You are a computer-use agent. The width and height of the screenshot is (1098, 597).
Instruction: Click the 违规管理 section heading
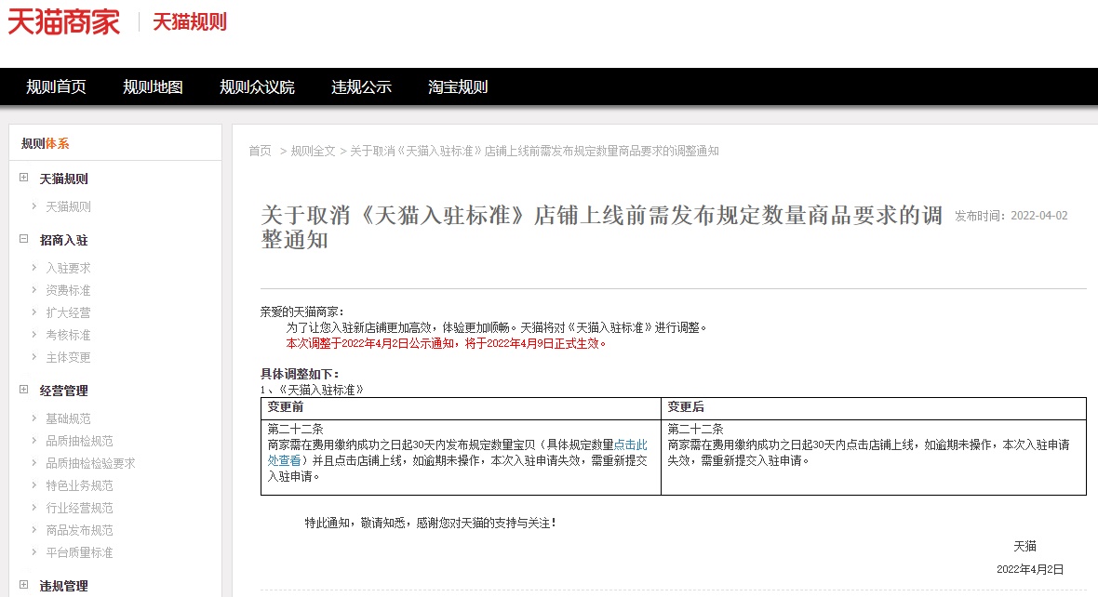(x=63, y=586)
